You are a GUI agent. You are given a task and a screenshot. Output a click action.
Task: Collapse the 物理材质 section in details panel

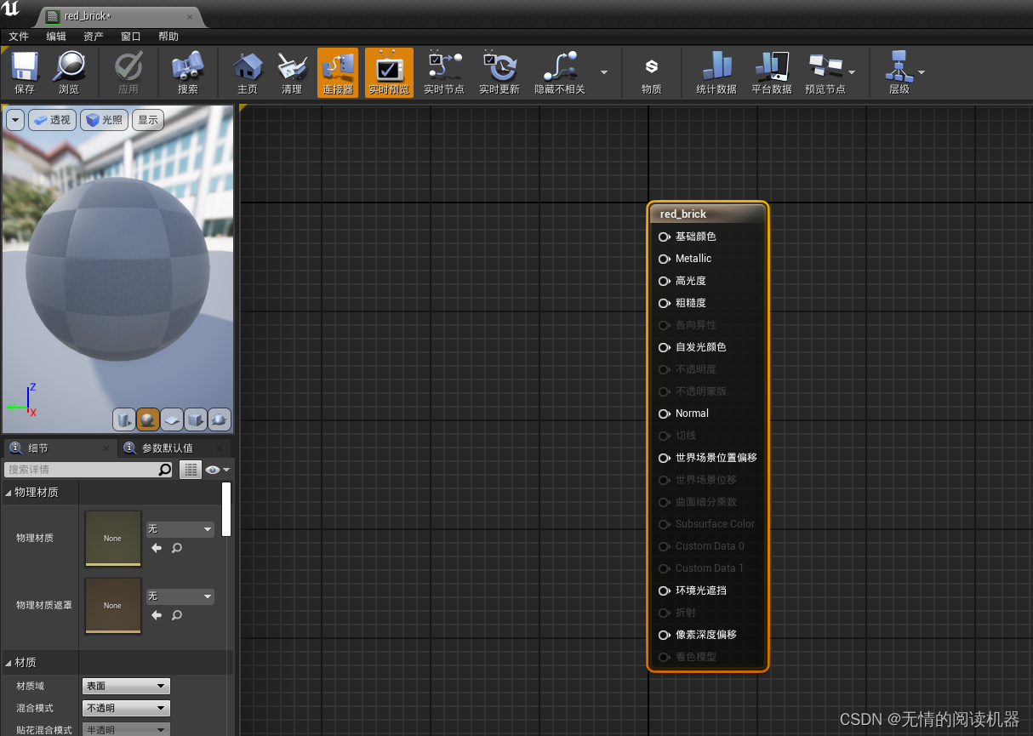click(x=37, y=492)
